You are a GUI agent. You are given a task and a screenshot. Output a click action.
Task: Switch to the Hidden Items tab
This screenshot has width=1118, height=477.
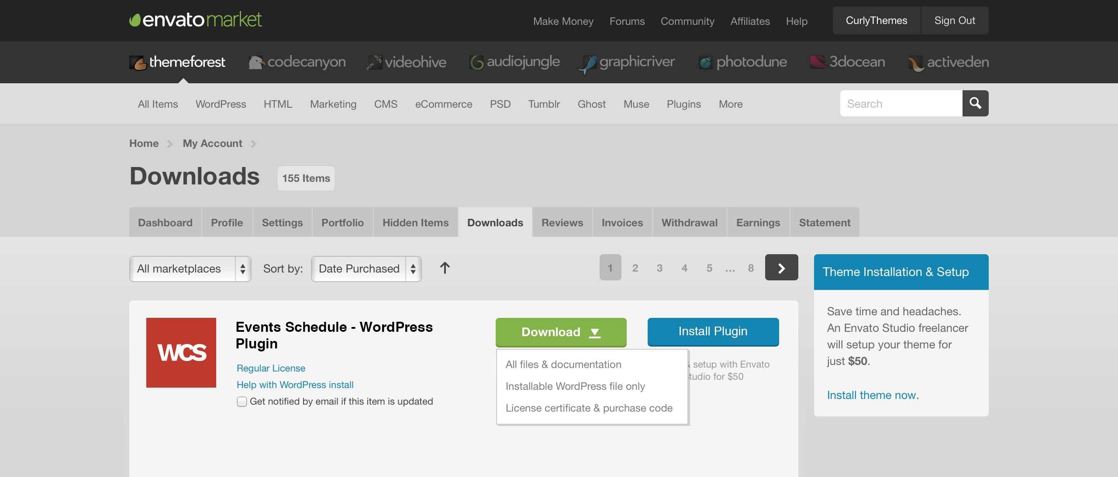(416, 222)
